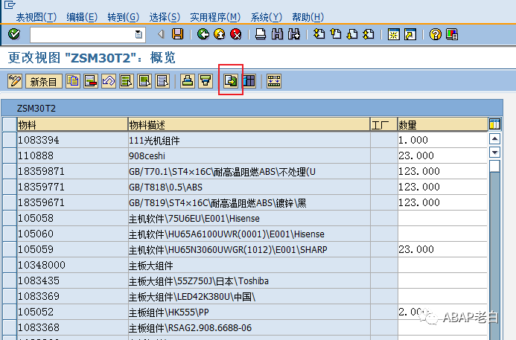The width and height of the screenshot is (516, 340).
Task: Open command field history dropdown
Action: [138, 34]
